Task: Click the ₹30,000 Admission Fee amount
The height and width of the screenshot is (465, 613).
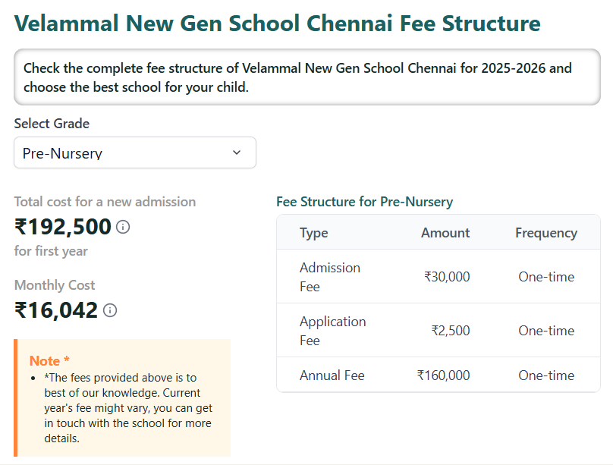Action: click(448, 276)
